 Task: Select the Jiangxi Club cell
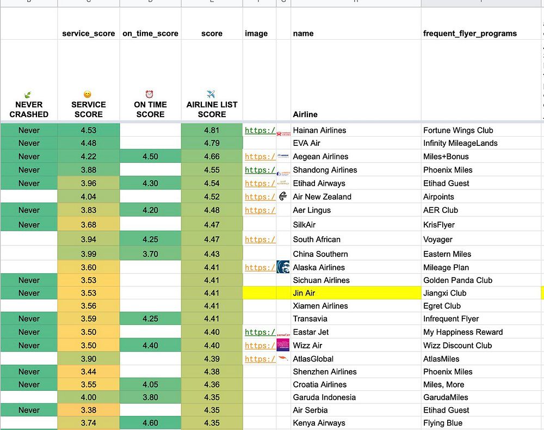[x=481, y=293]
